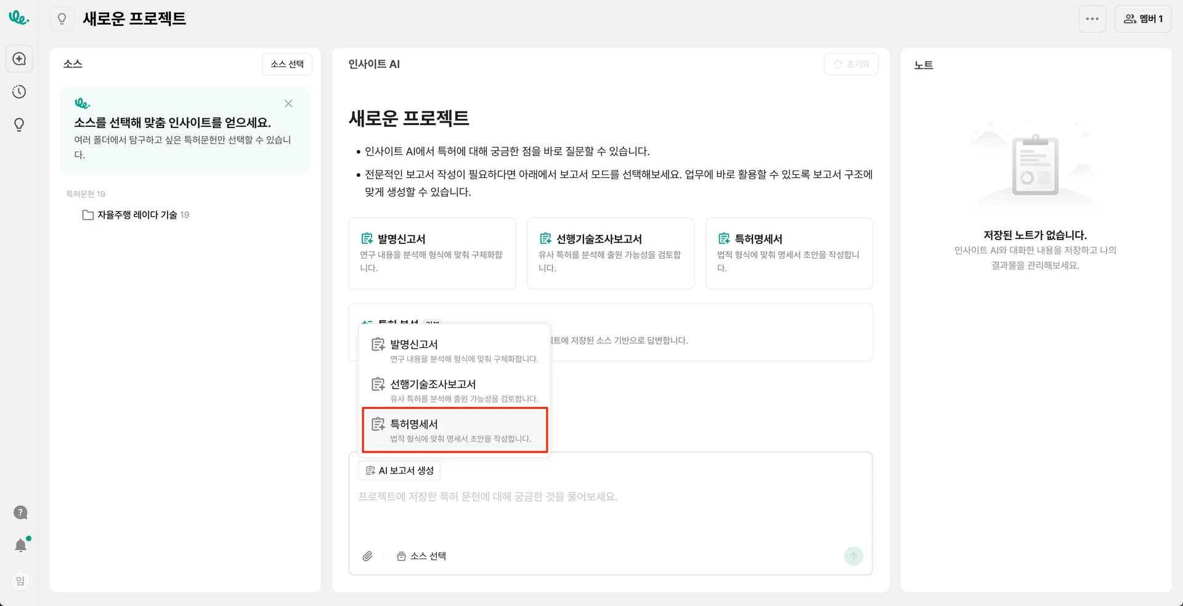Select 발명신고서 from the dropdown menu
Viewport: 1183px width, 606px height.
pyautogui.click(x=455, y=350)
